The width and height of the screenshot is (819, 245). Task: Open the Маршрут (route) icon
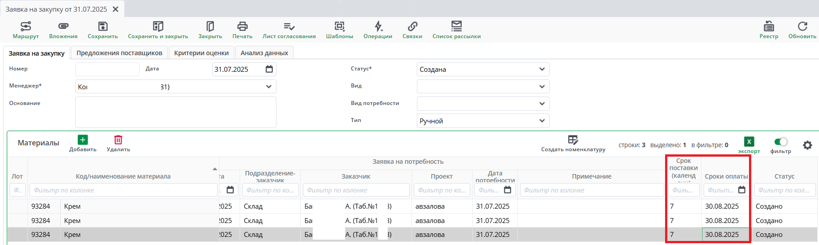[x=26, y=26]
